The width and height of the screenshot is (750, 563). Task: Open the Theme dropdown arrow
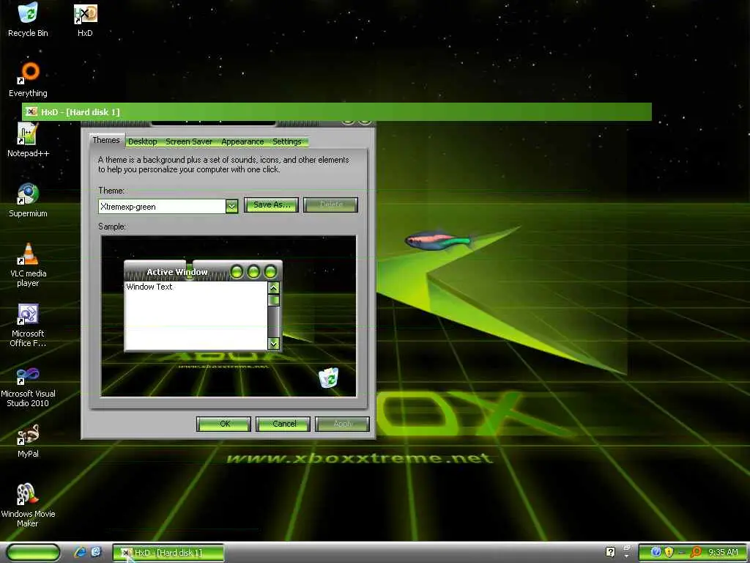231,206
